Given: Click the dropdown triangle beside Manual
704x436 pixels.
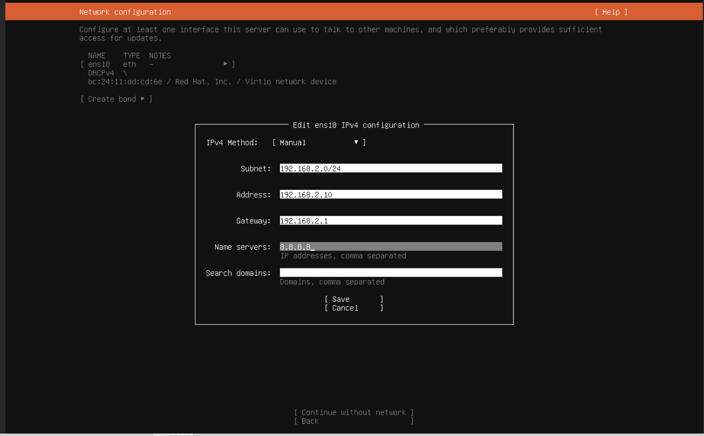Looking at the screenshot, I should (355, 142).
